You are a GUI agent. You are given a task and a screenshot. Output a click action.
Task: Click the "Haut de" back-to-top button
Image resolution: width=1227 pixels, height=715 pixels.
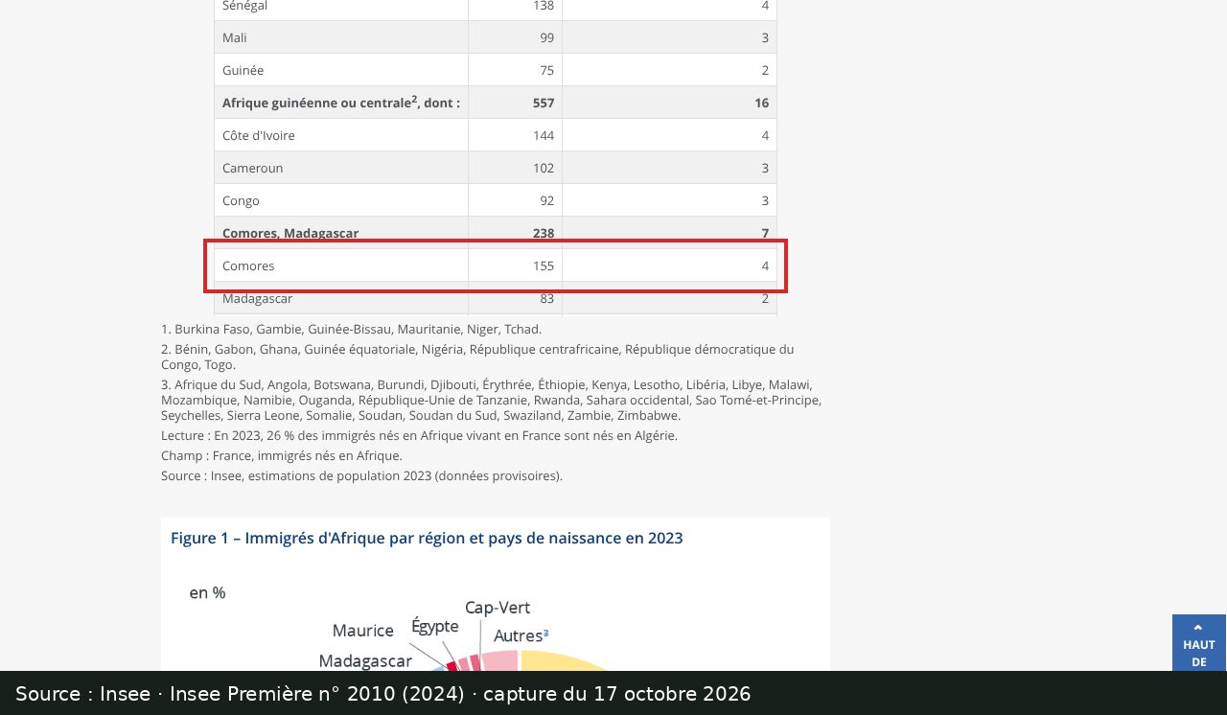pyautogui.click(x=1198, y=643)
